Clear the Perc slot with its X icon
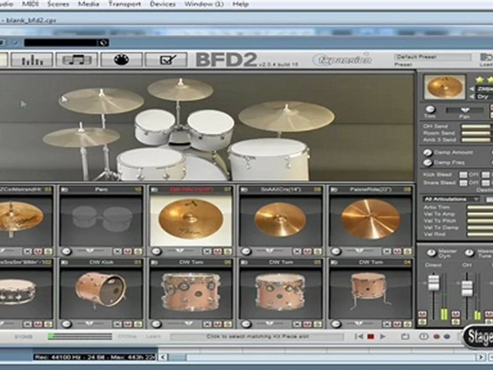Viewport: 493px width, 370px height. tap(118, 251)
